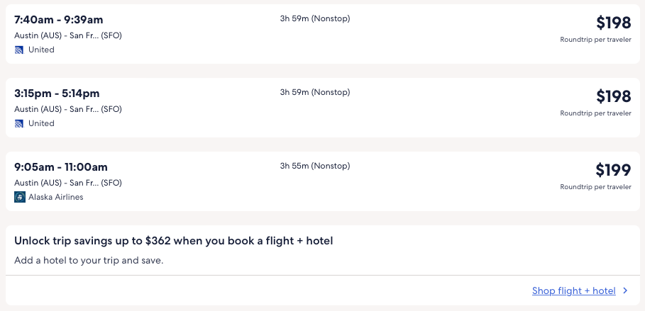The width and height of the screenshot is (645, 311).
Task: Pick the $199 Alaska Airlines fare
Action: pyautogui.click(x=613, y=170)
